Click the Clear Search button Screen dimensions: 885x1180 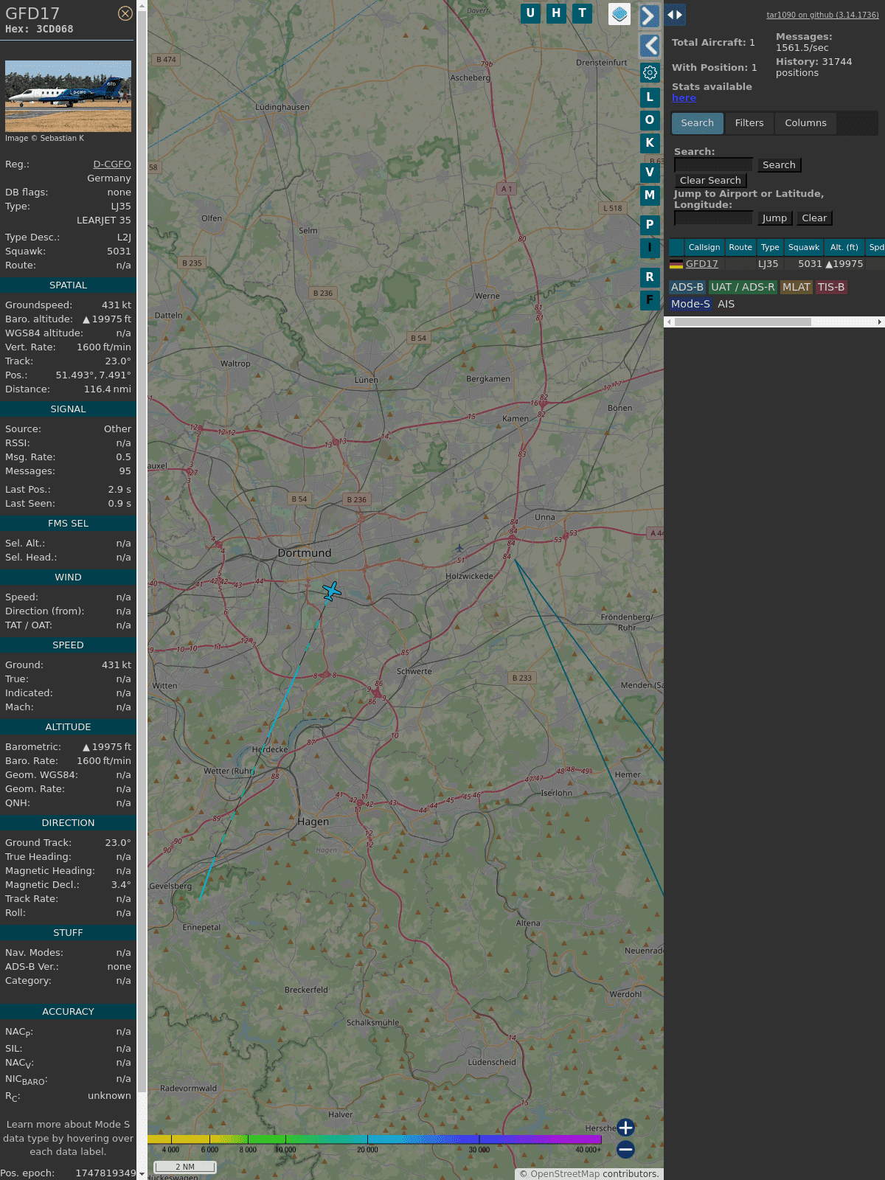click(x=710, y=181)
